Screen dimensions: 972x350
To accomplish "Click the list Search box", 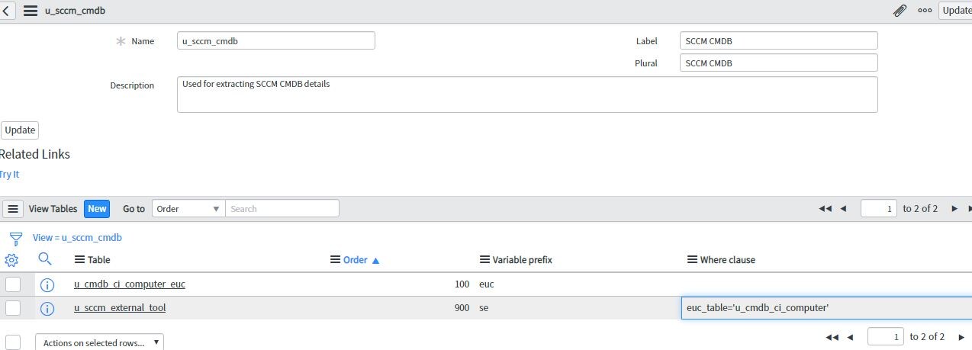I will [x=282, y=208].
